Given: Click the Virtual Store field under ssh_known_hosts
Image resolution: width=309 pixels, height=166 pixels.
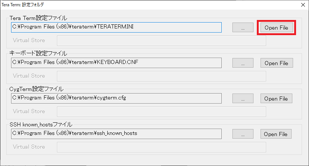Looking at the screenshot, I should [161, 147].
